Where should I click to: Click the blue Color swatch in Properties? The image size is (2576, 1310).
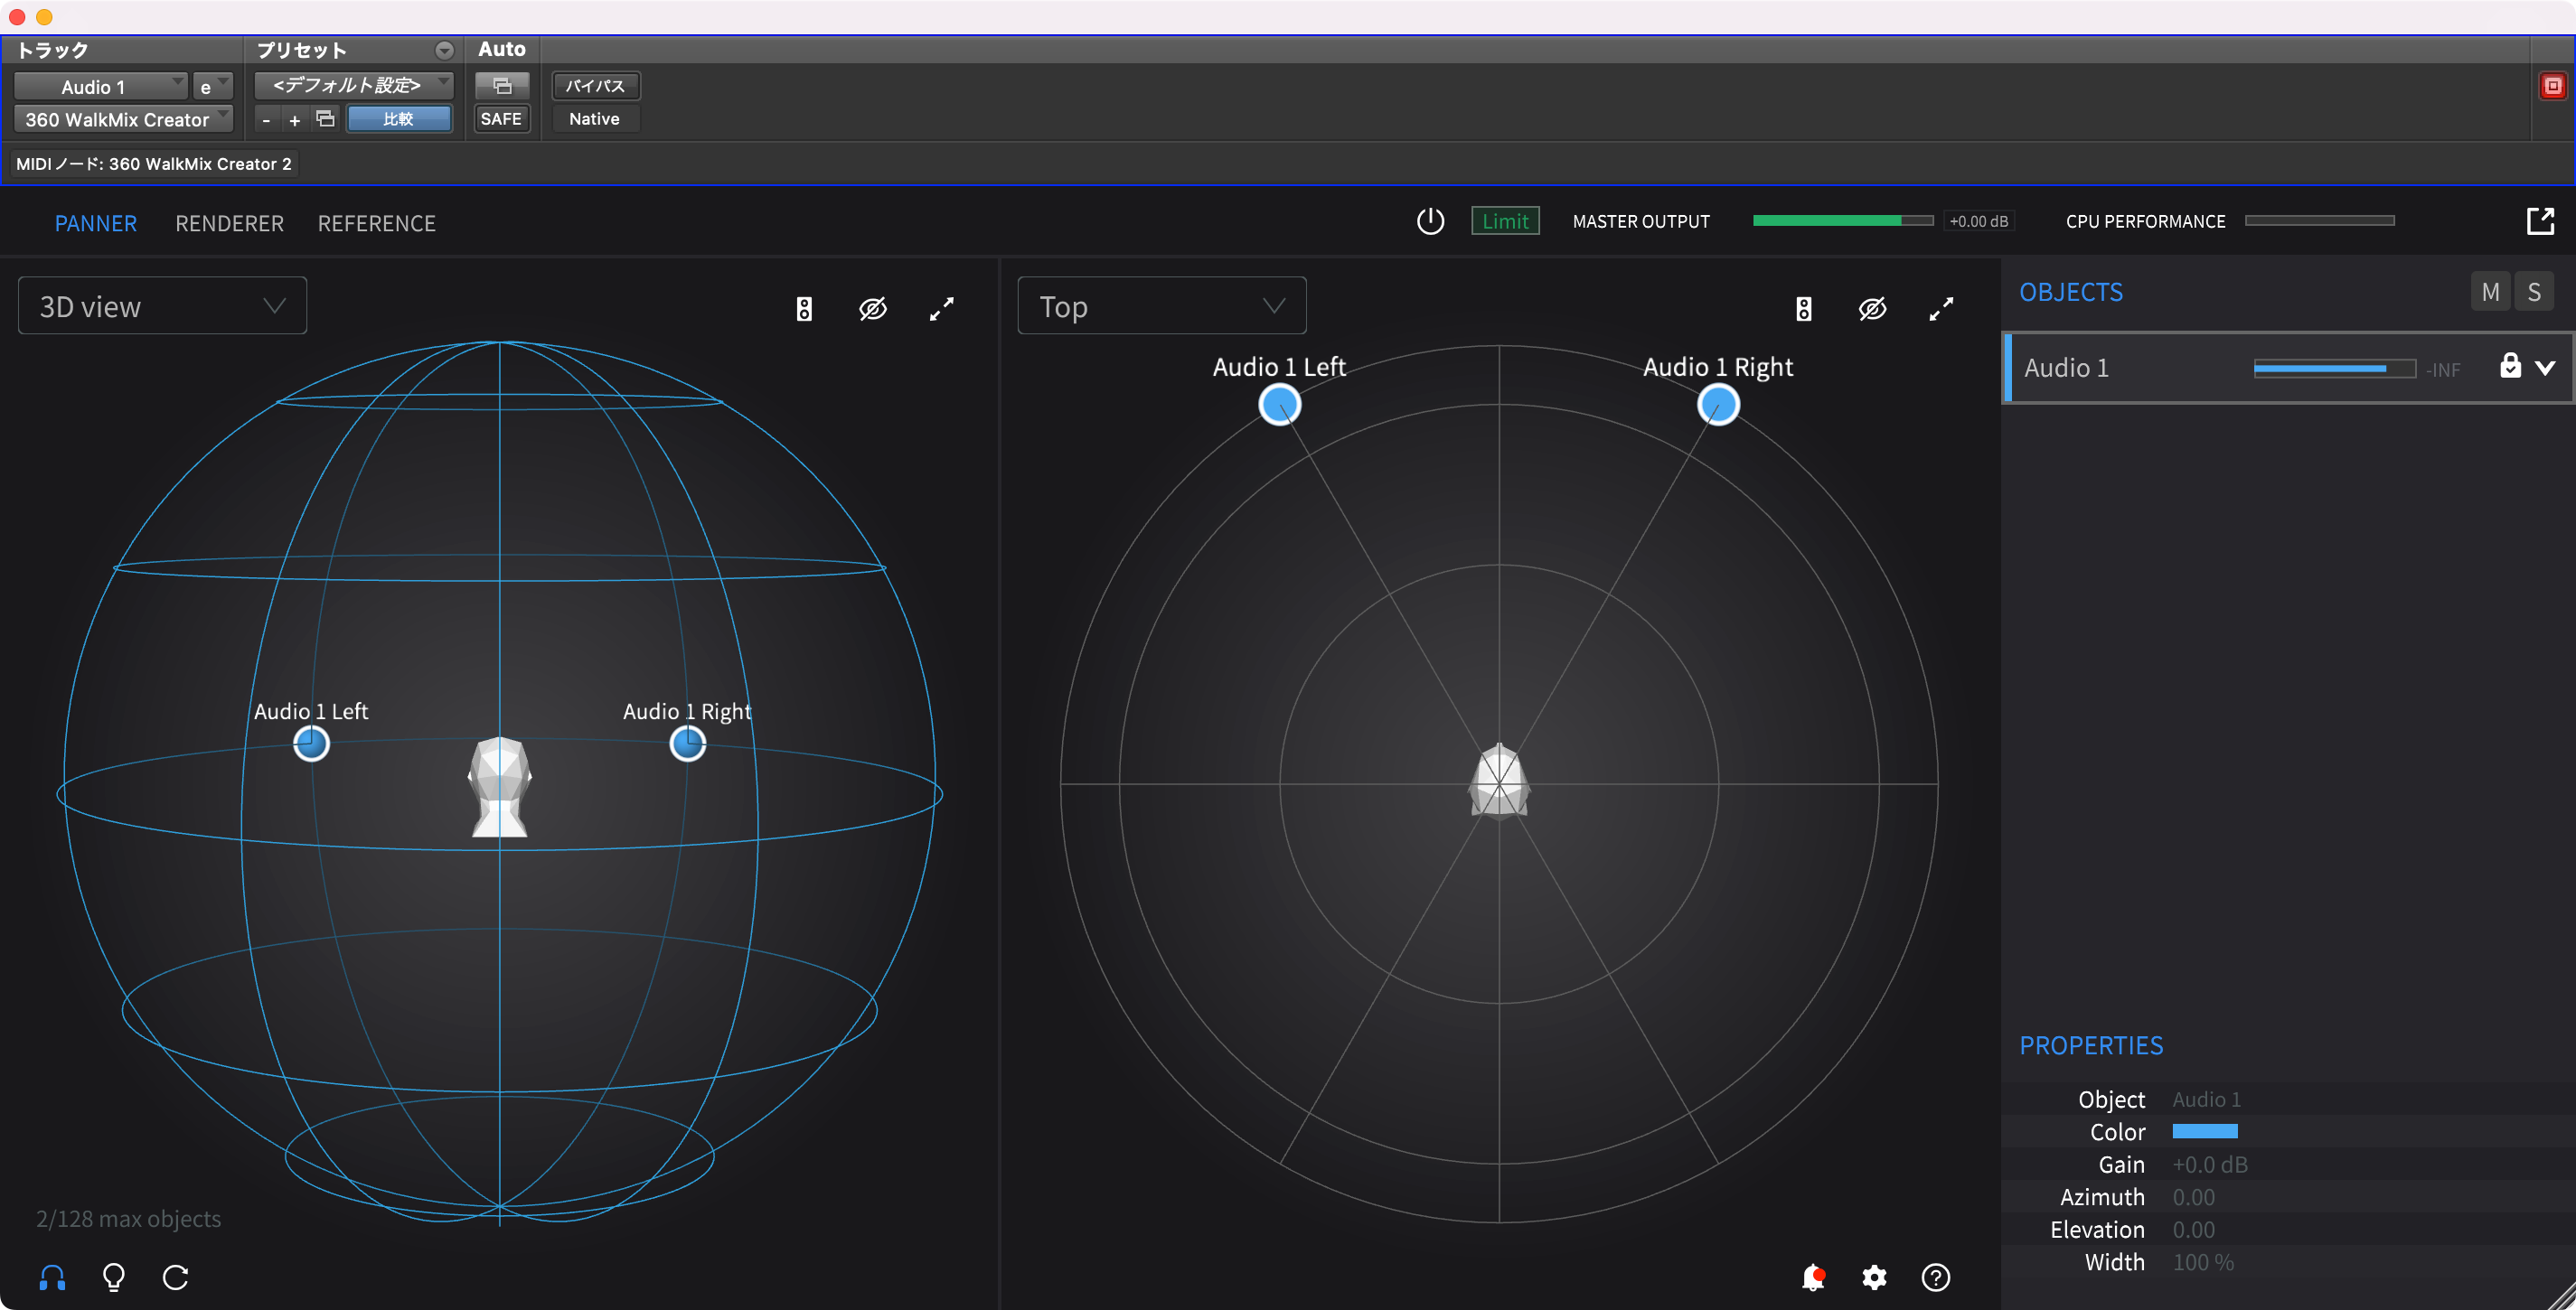(x=2204, y=1131)
